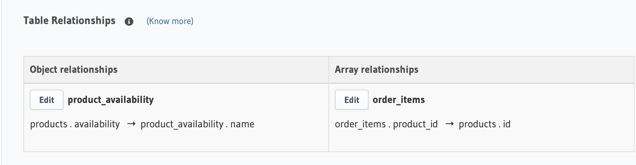Click the bold product_availability relationship name
The height and width of the screenshot is (165, 636).
coord(111,100)
